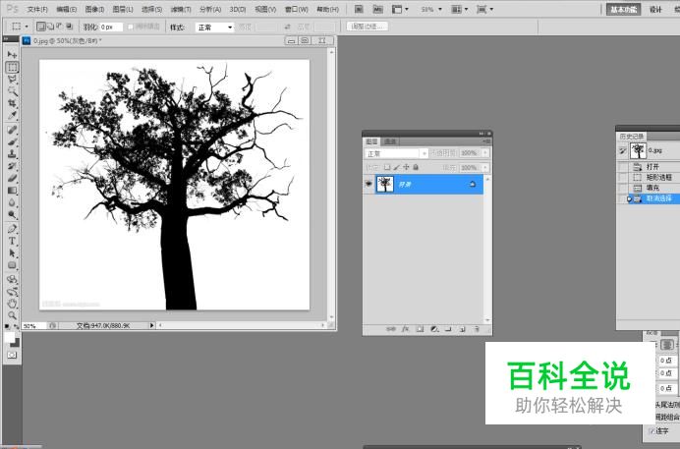
Task: Select the Spot Healing Brush tool
Action: click(x=12, y=130)
